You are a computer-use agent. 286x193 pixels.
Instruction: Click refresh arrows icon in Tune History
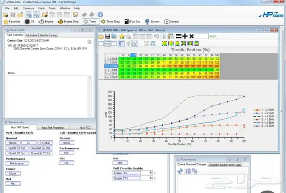coord(180,171)
